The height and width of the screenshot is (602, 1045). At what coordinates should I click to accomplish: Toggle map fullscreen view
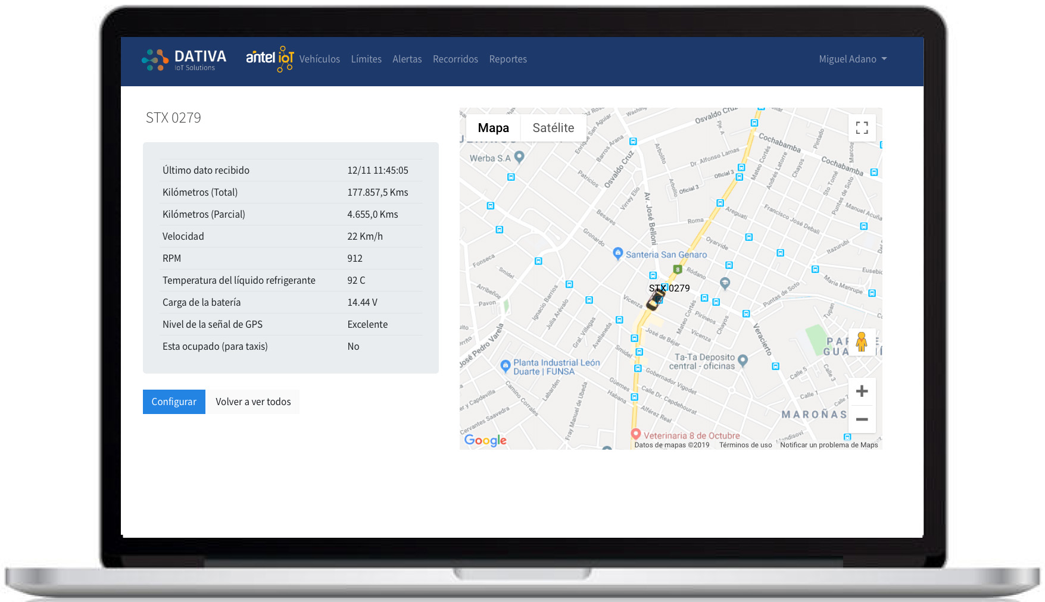click(862, 128)
